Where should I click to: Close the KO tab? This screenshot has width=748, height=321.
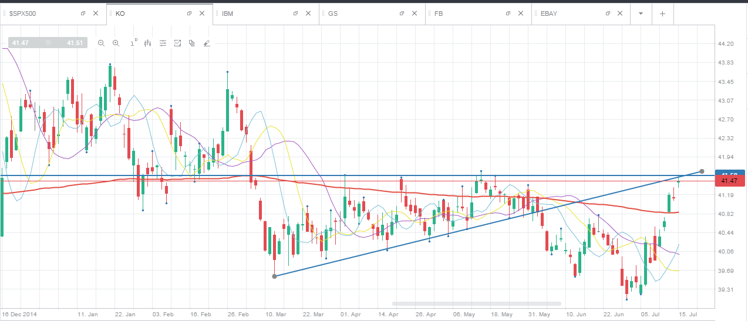[203, 13]
